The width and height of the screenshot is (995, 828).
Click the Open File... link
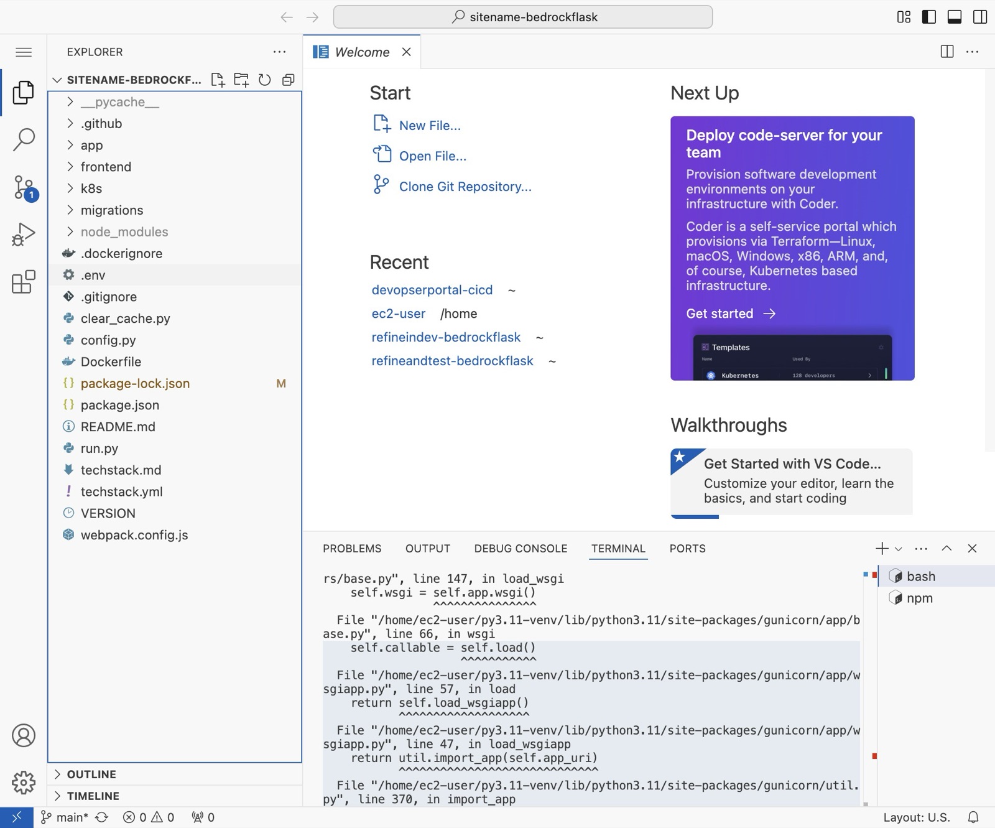420,156
